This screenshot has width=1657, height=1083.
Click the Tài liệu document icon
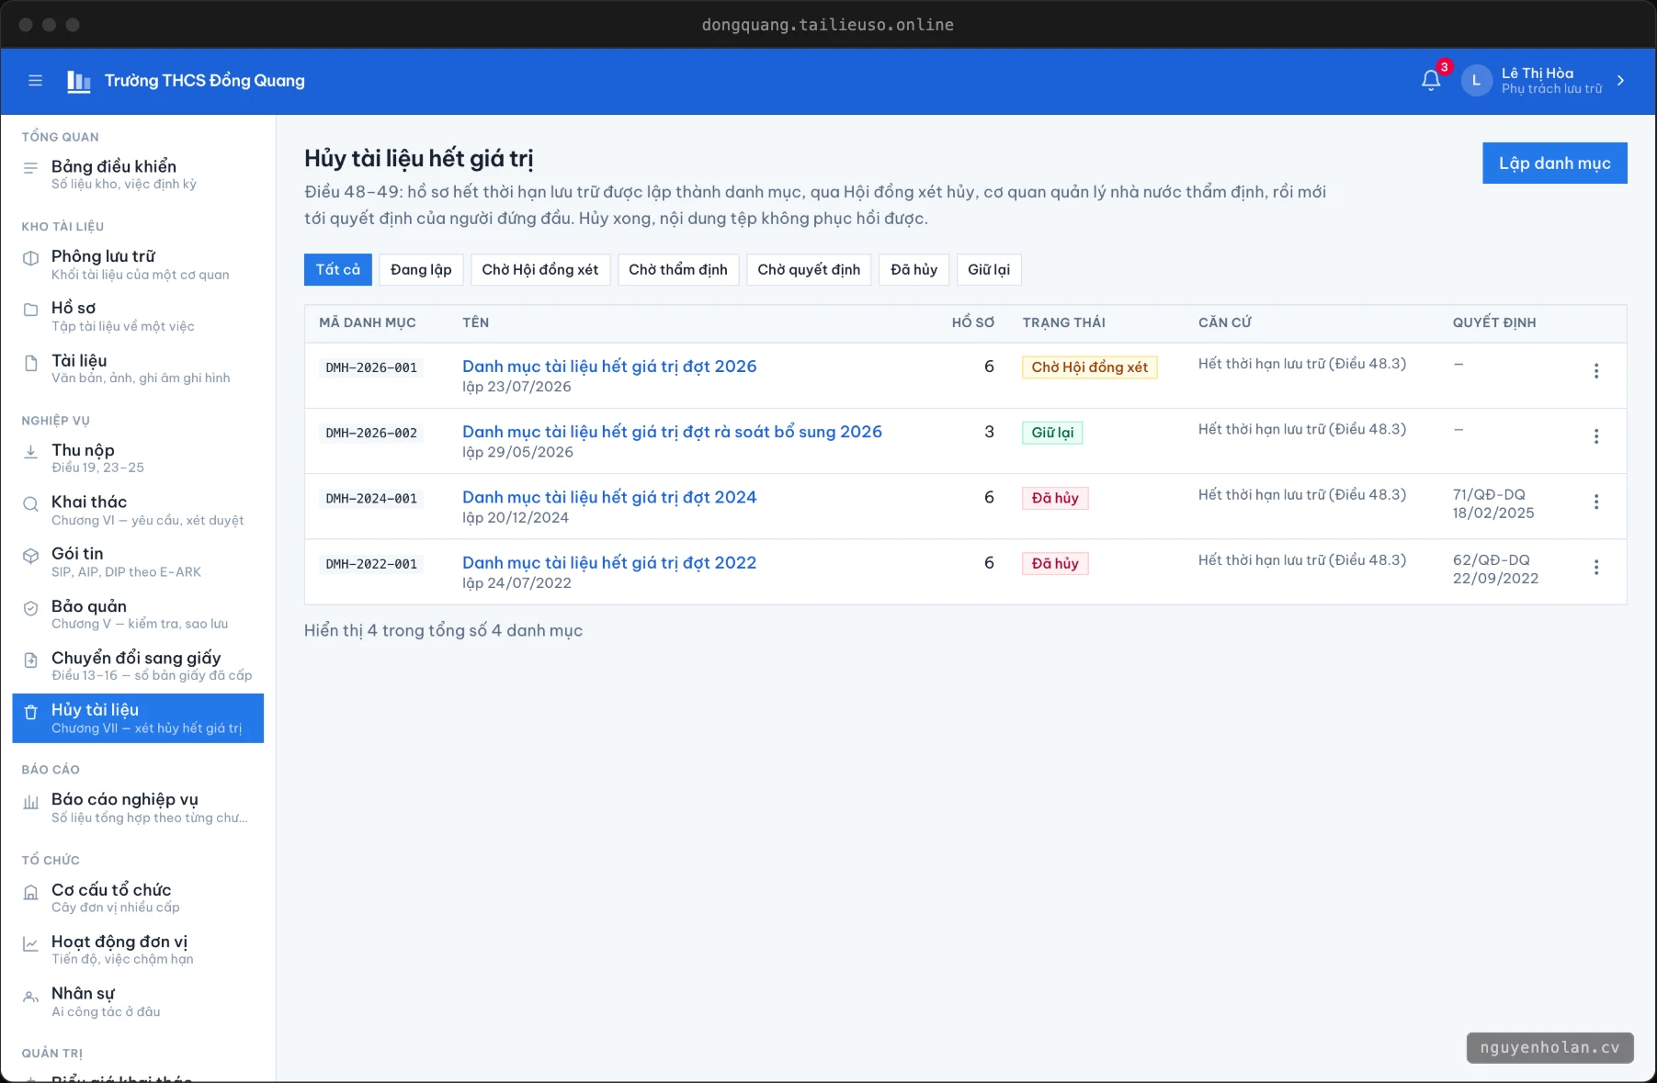31,362
